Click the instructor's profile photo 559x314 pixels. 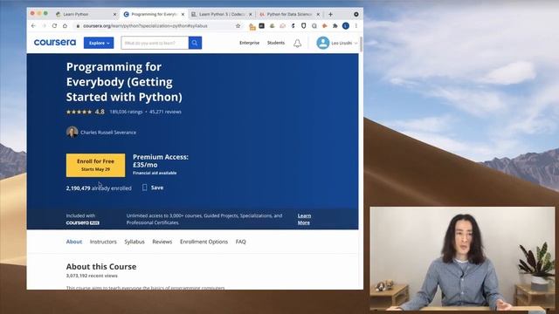click(x=72, y=132)
